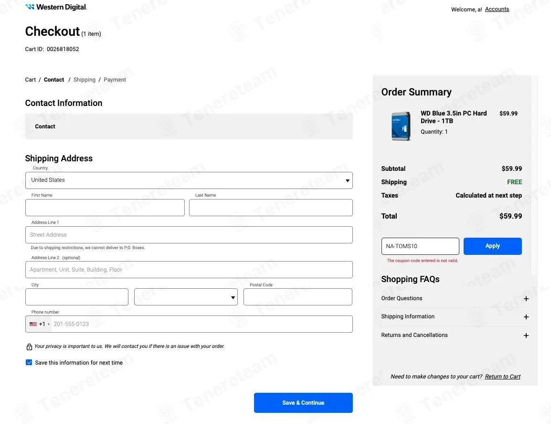Click the City input field
The width and height of the screenshot is (551, 441).
pyautogui.click(x=76, y=297)
